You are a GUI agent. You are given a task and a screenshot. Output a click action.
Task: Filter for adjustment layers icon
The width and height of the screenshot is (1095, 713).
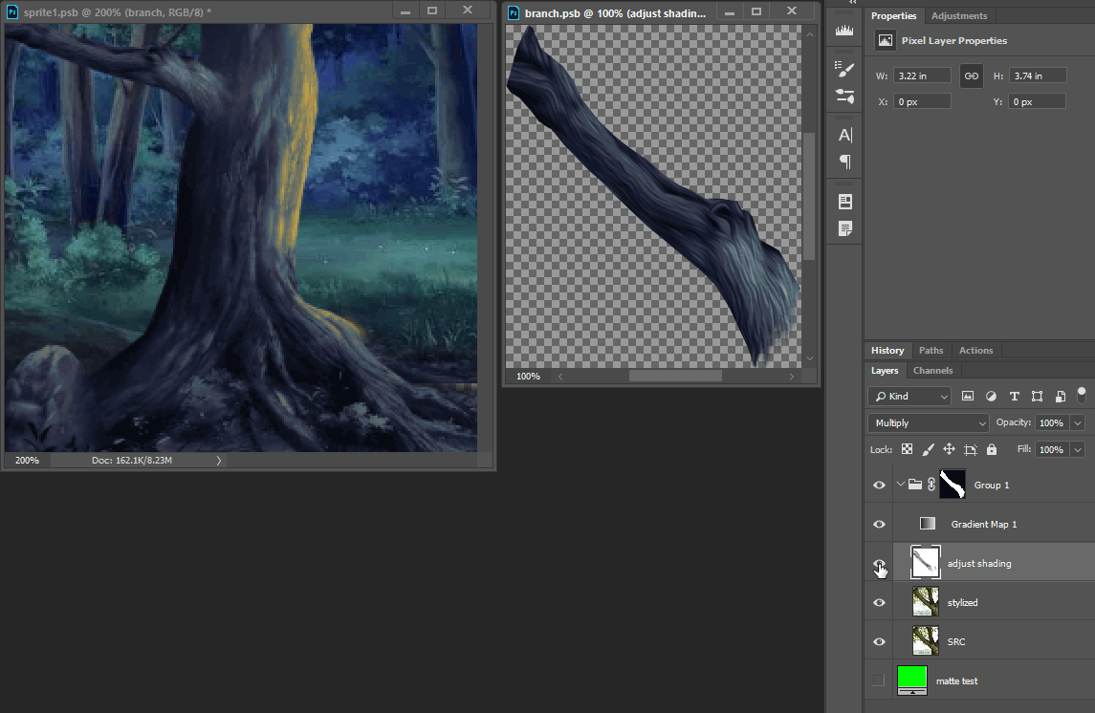[991, 396]
